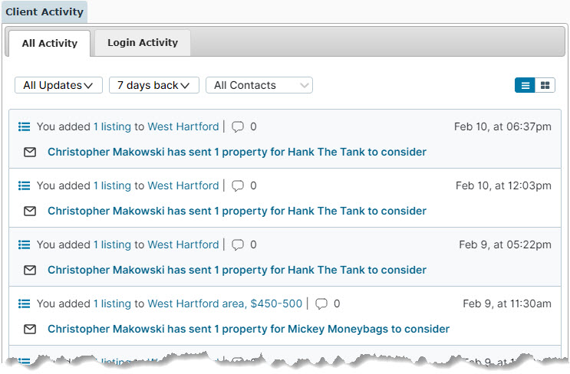The image size is (570, 374).
Task: Open '1 listing' link in Feb 9 05:22pm row
Action: [x=112, y=244]
